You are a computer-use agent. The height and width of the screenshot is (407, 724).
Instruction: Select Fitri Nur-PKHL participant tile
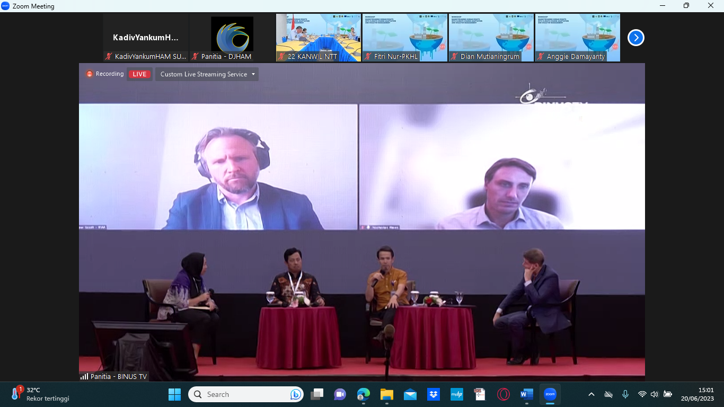(x=405, y=38)
